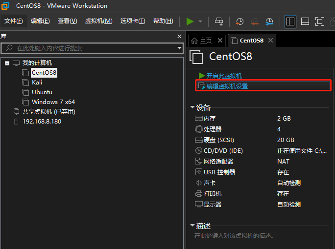This screenshot has height=249, width=335.
Task: Select 共享虚拟机 (已弃用) entry
Action: [x=48, y=112]
